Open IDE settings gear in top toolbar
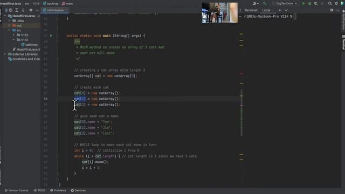Screen dimensions: 345x194 [336, 4]
